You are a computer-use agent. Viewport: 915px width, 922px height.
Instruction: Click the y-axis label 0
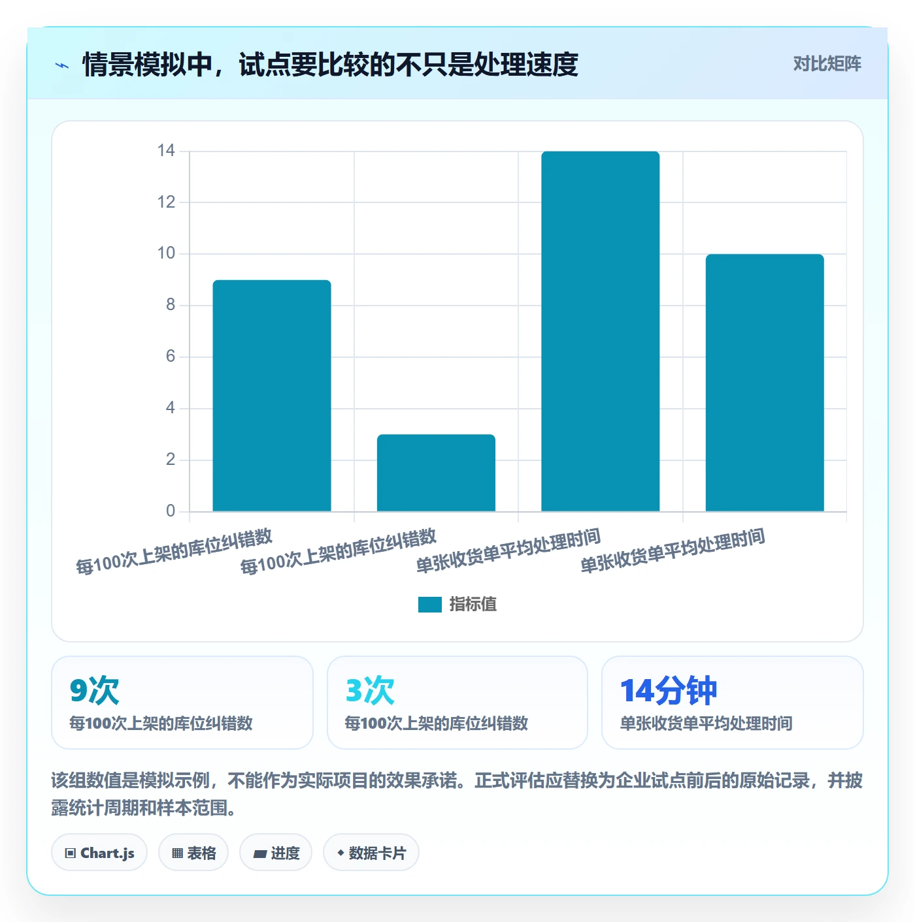[x=171, y=511]
